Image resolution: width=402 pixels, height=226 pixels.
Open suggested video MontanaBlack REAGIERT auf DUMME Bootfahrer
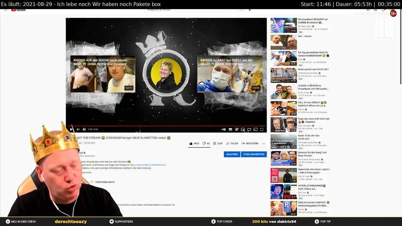pyautogui.click(x=284, y=25)
